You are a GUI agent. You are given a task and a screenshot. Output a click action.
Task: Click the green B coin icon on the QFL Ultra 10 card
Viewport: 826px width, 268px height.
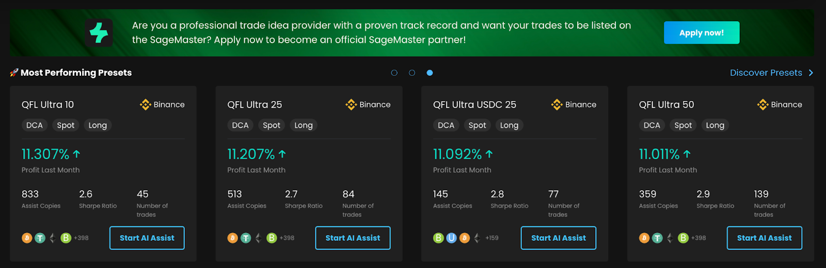click(x=66, y=238)
